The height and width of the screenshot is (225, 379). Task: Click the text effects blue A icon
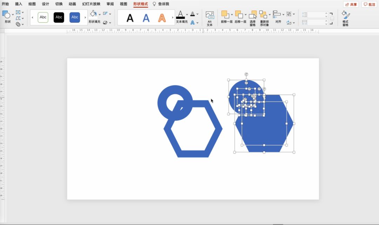193,22
